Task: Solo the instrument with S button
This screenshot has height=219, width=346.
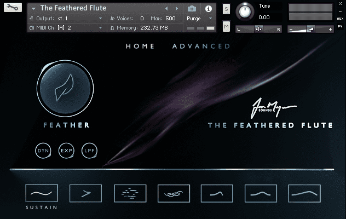Action: tap(226, 9)
